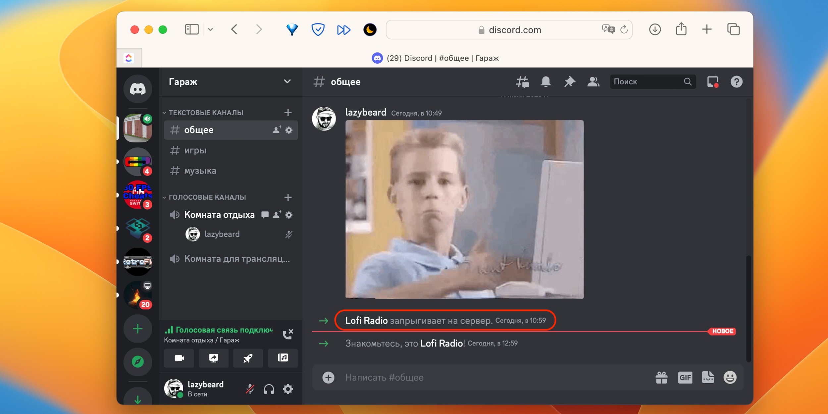Open Safari sidebar options chevron
Image resolution: width=828 pixels, height=414 pixels.
tap(210, 29)
